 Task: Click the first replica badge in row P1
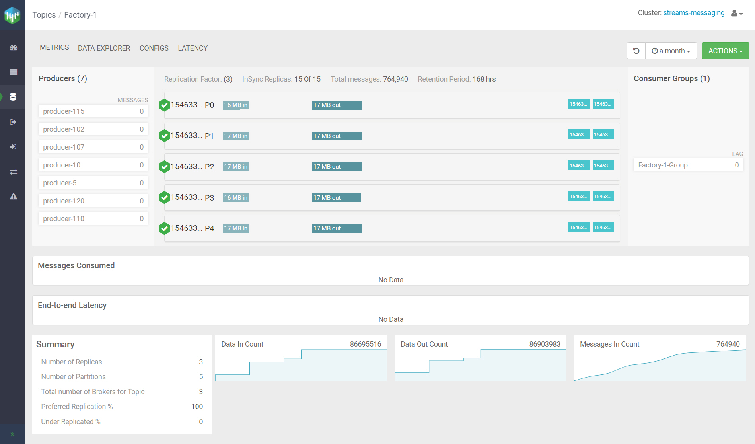click(x=579, y=134)
